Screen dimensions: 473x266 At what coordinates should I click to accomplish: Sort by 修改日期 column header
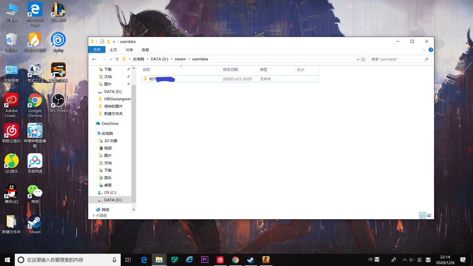coord(240,70)
